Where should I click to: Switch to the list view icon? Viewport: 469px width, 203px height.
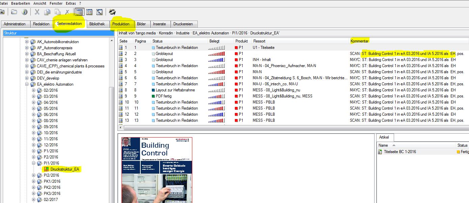(x=79, y=12)
